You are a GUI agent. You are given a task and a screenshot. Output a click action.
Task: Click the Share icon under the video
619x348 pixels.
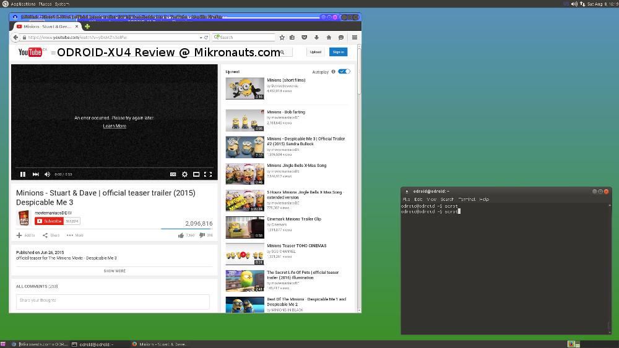pos(45,236)
